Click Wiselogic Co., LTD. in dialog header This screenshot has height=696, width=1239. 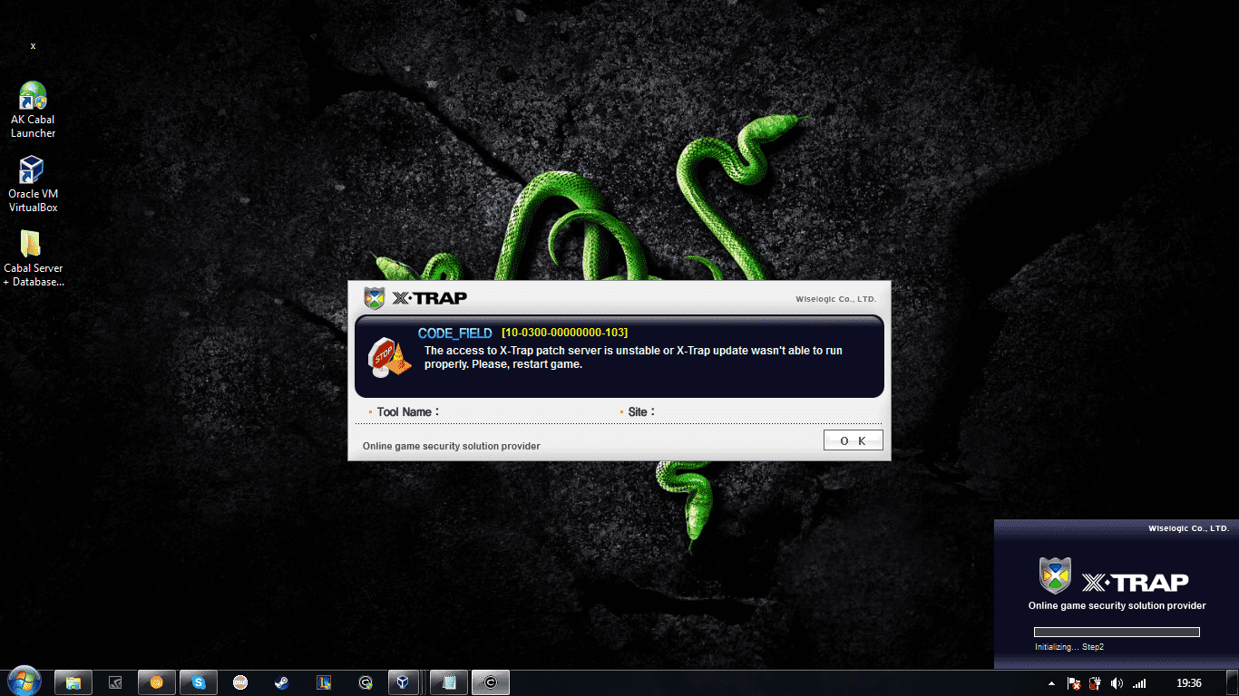(x=835, y=299)
